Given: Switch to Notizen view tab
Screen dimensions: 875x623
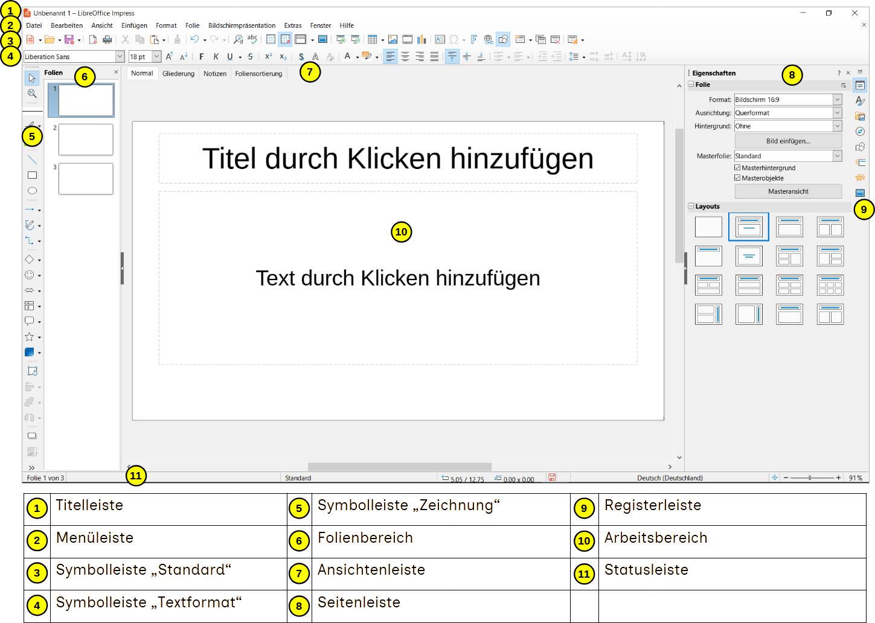Looking at the screenshot, I should (215, 74).
